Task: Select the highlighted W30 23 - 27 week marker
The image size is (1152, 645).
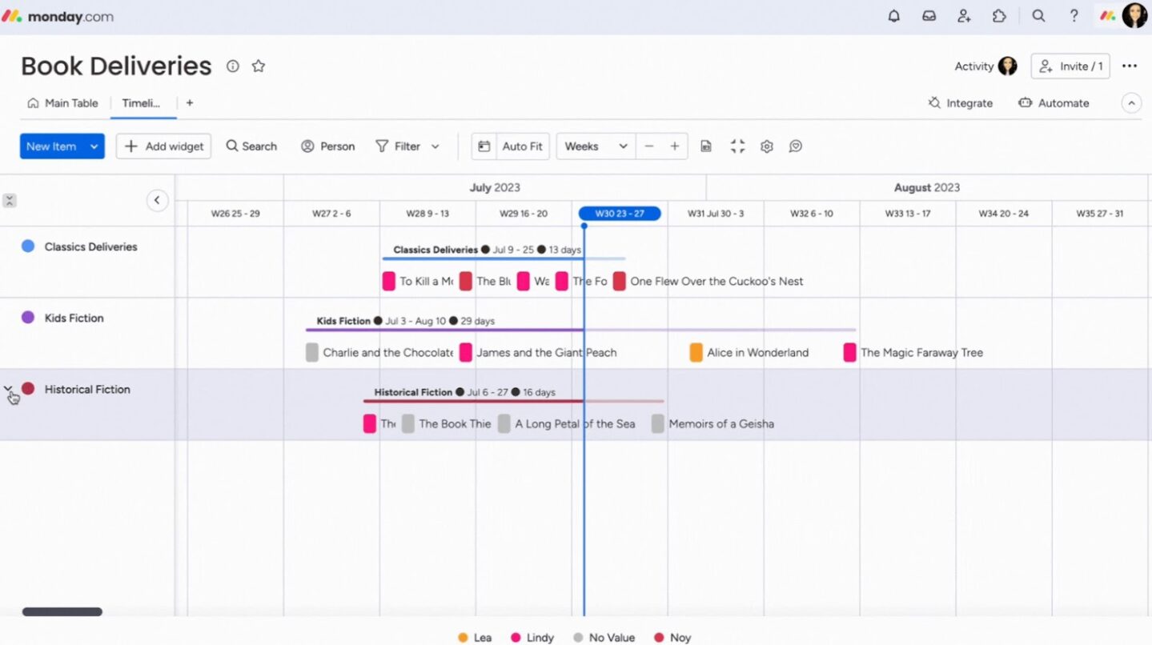Action: coord(619,213)
